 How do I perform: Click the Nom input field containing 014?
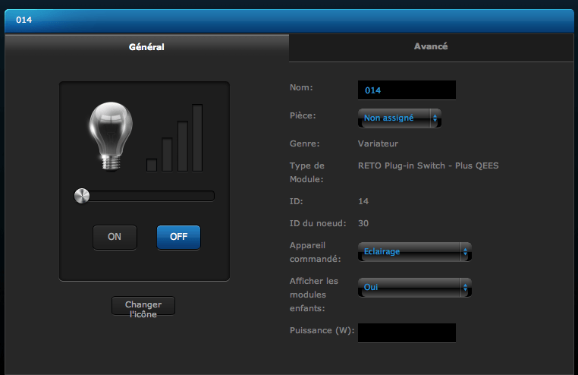coord(407,90)
